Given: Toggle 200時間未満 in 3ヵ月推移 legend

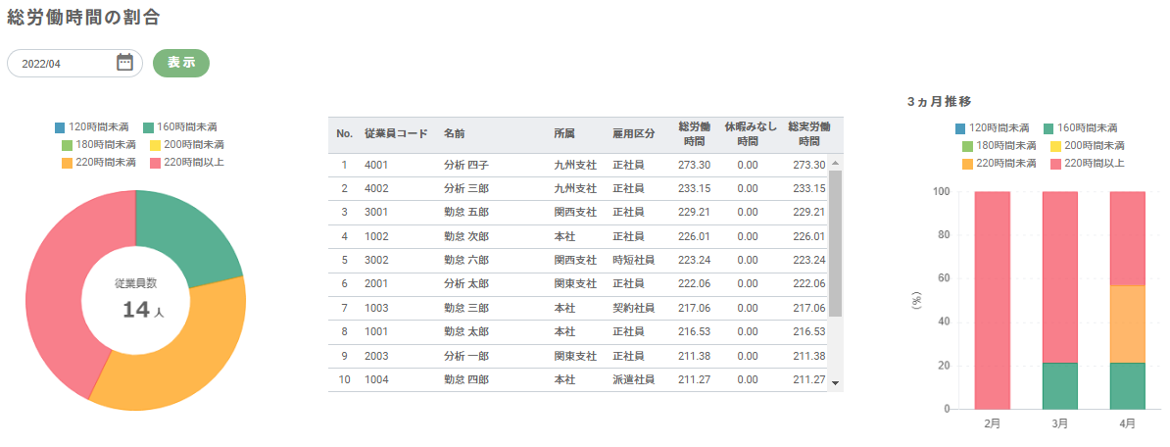Looking at the screenshot, I should (x=1087, y=145).
